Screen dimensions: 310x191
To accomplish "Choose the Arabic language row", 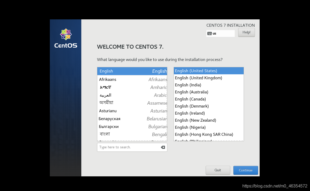I will [132, 95].
